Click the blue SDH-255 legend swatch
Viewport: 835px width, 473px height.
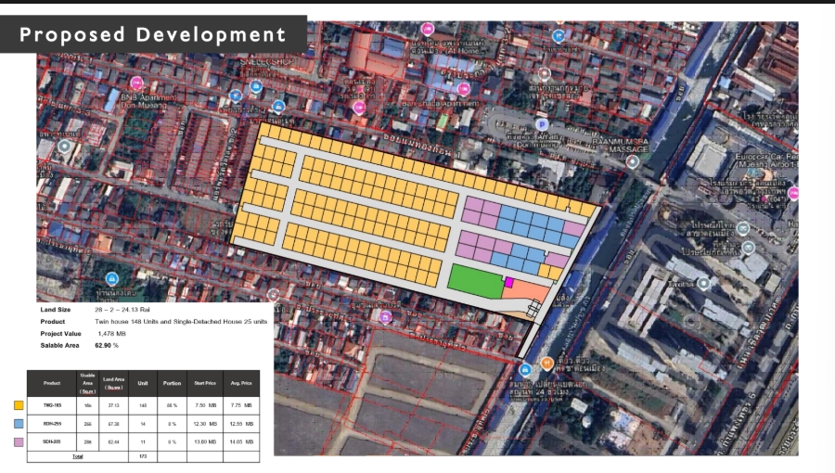[x=19, y=424]
